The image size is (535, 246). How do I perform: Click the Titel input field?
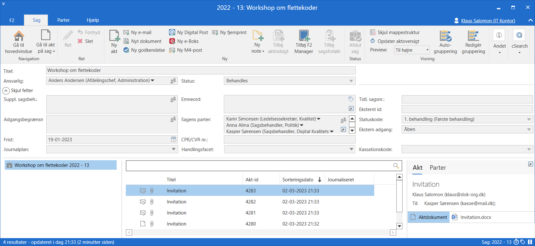point(201,70)
